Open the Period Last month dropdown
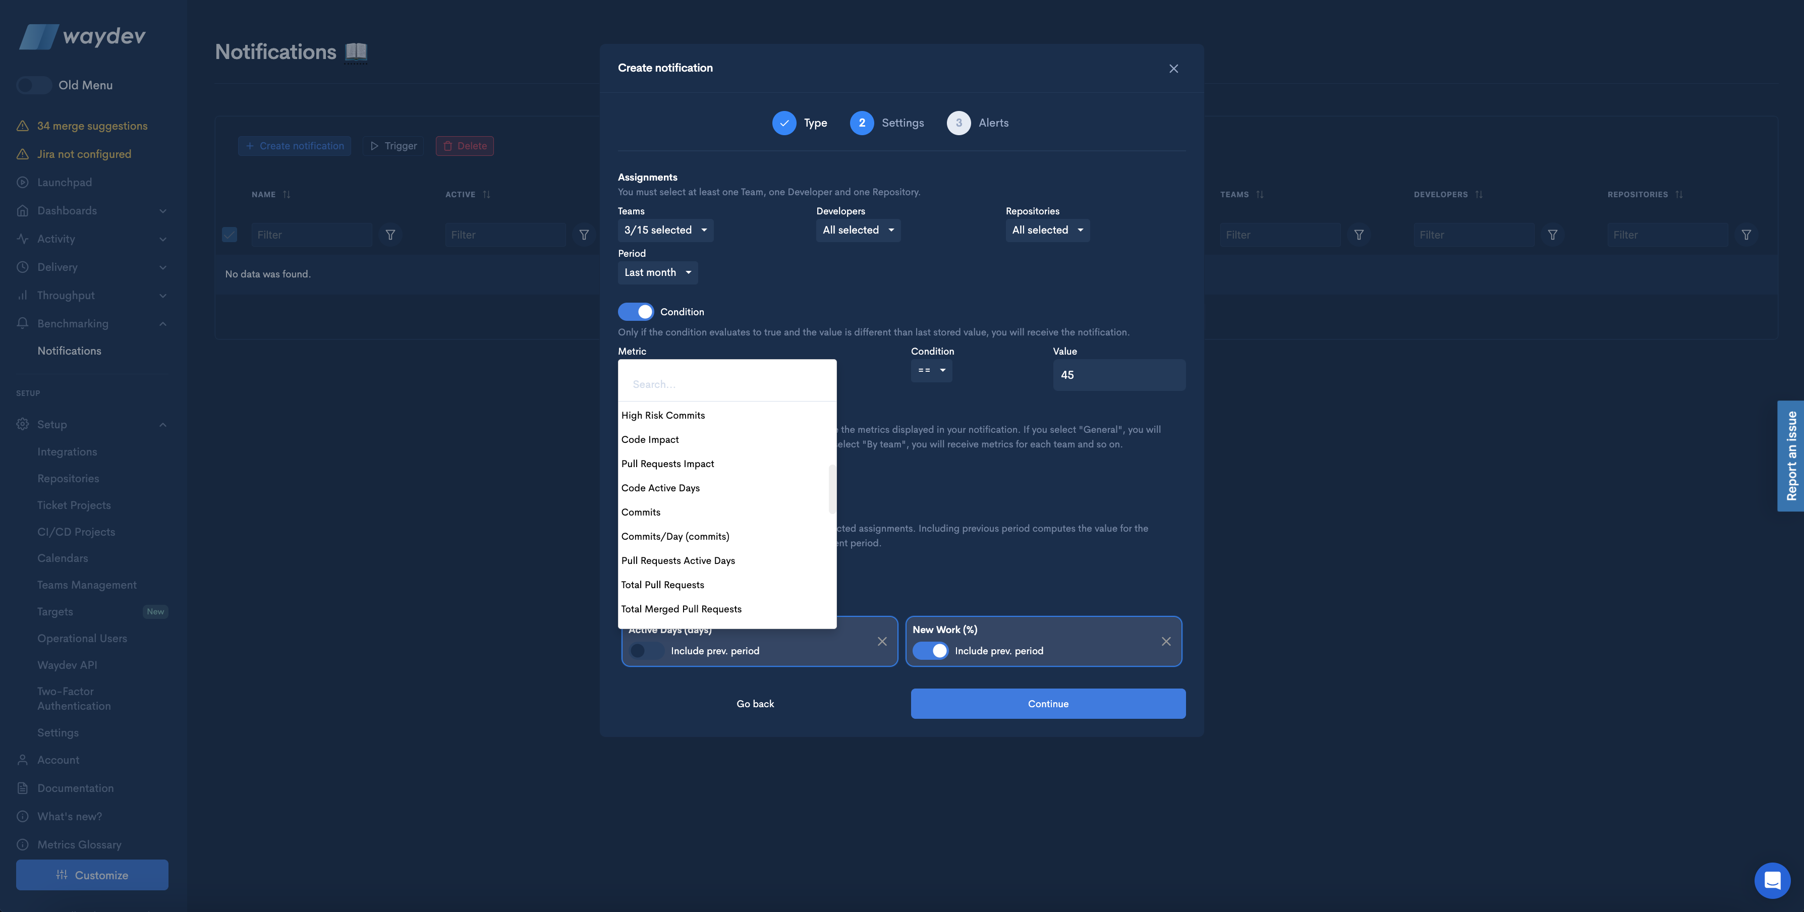Viewport: 1804px width, 912px height. (x=657, y=272)
